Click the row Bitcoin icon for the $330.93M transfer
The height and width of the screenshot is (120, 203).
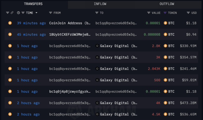pyautogui.click(x=10, y=46)
